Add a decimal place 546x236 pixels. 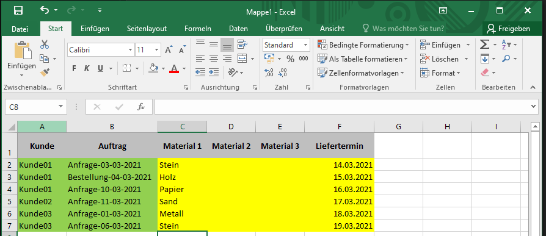pos(269,73)
